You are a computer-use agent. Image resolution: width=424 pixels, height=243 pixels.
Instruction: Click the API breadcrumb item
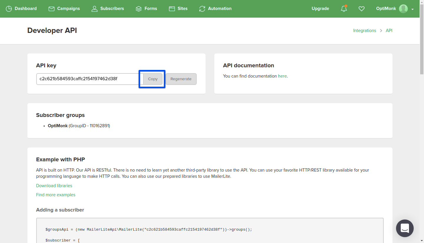pos(389,31)
